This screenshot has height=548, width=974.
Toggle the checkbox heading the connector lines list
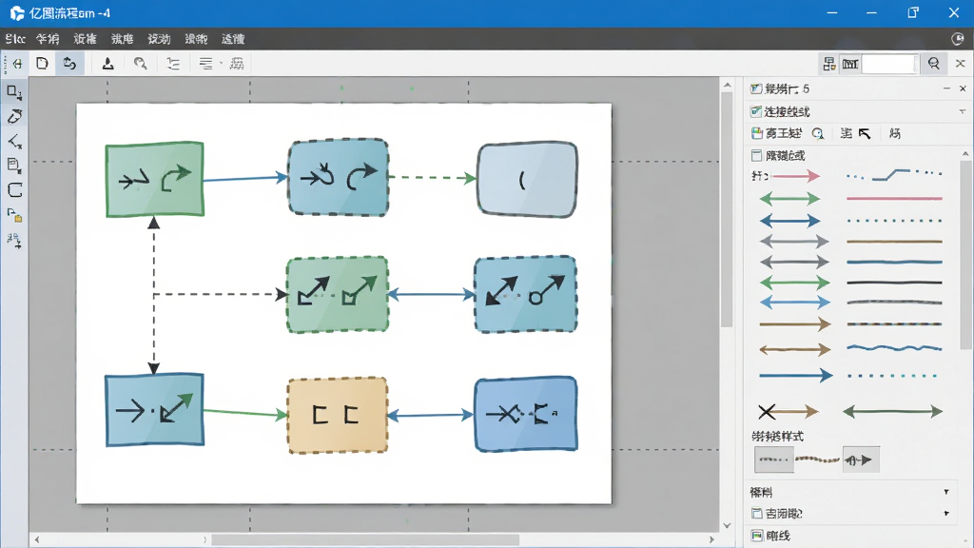click(x=756, y=155)
